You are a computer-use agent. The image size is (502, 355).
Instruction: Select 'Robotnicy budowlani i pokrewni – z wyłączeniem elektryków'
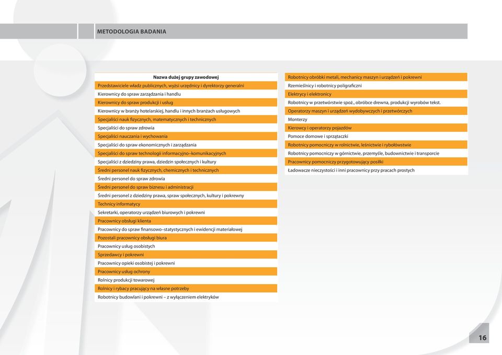click(186, 297)
